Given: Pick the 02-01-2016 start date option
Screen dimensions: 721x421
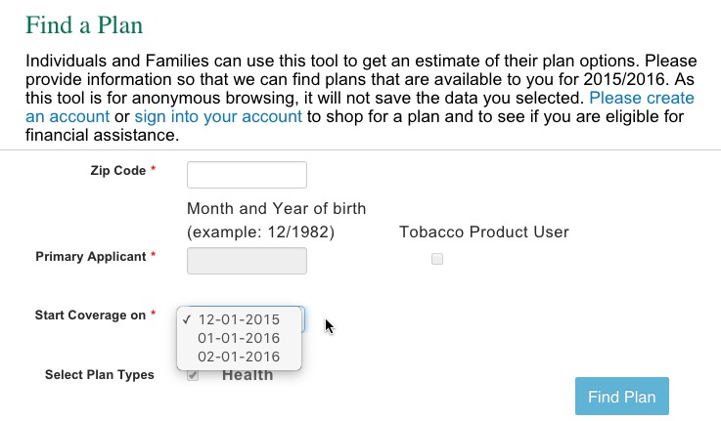Looking at the screenshot, I should tap(239, 357).
